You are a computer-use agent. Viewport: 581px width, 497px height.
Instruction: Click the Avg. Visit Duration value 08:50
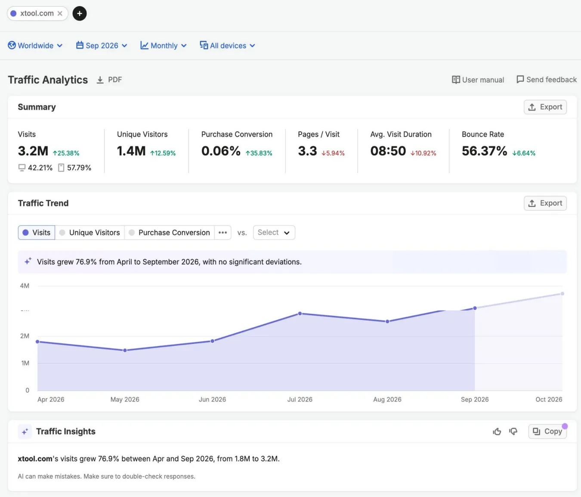pos(388,151)
